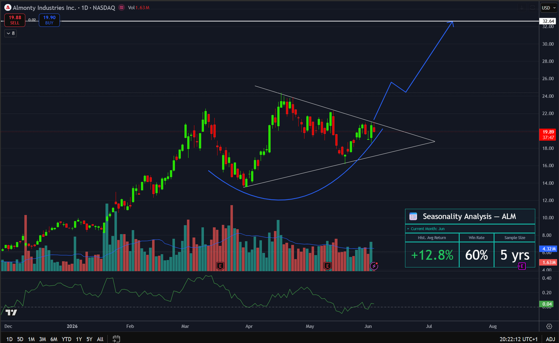Click the Aug label on time axis
Viewport: 559px width, 343px height.
coord(493,326)
